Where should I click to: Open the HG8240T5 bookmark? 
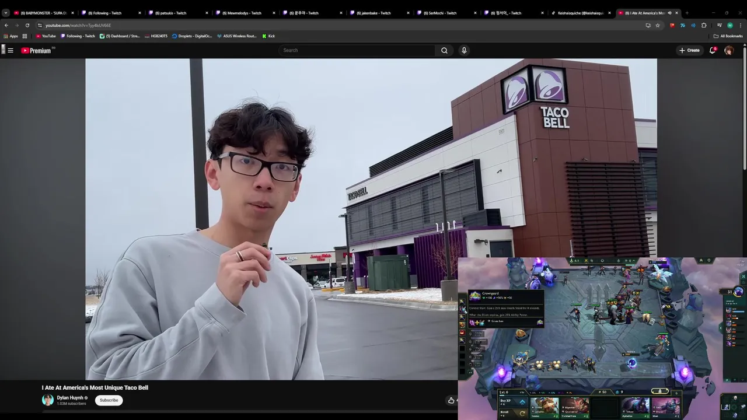156,36
